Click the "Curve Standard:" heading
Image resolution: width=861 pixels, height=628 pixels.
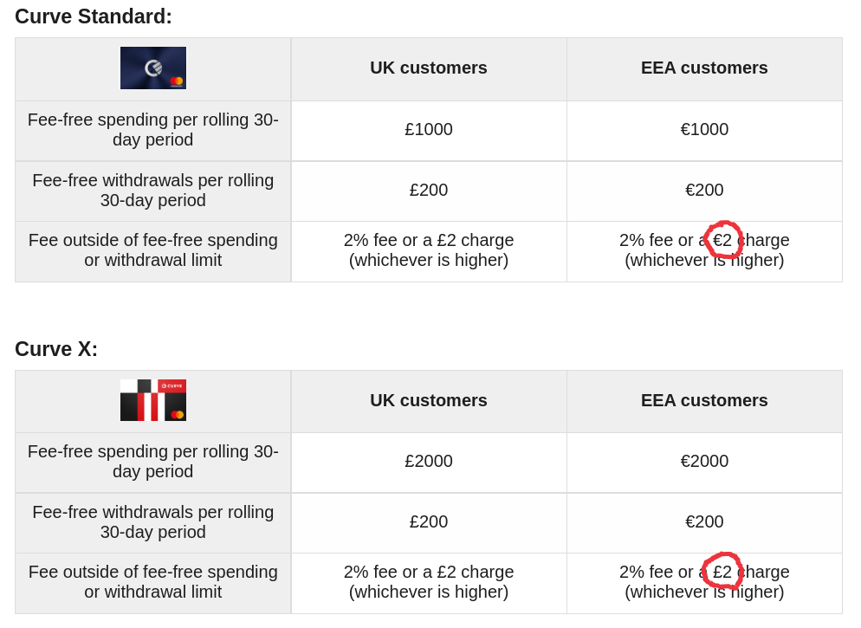click(x=94, y=16)
